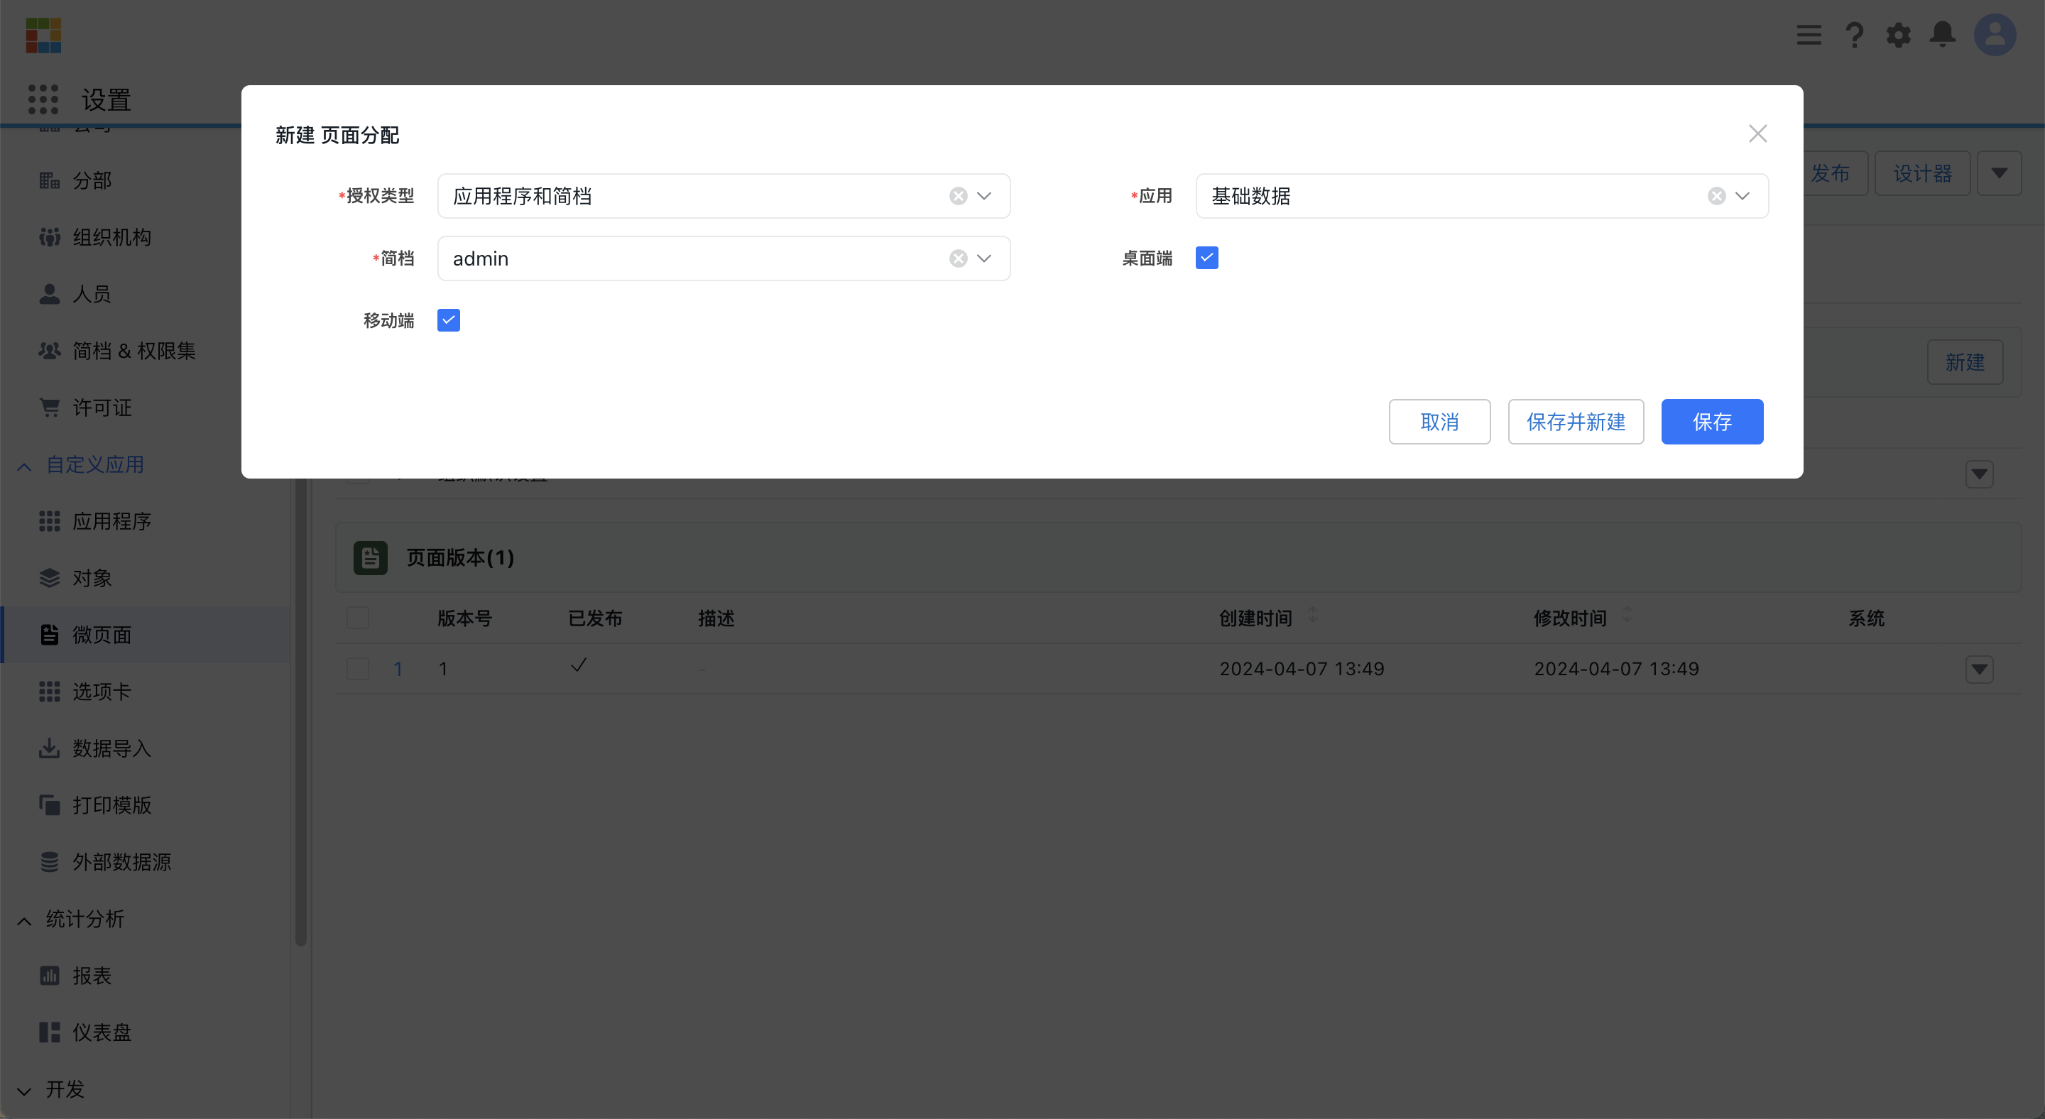
Task: Open the 仪表盘 section
Action: point(102,1032)
